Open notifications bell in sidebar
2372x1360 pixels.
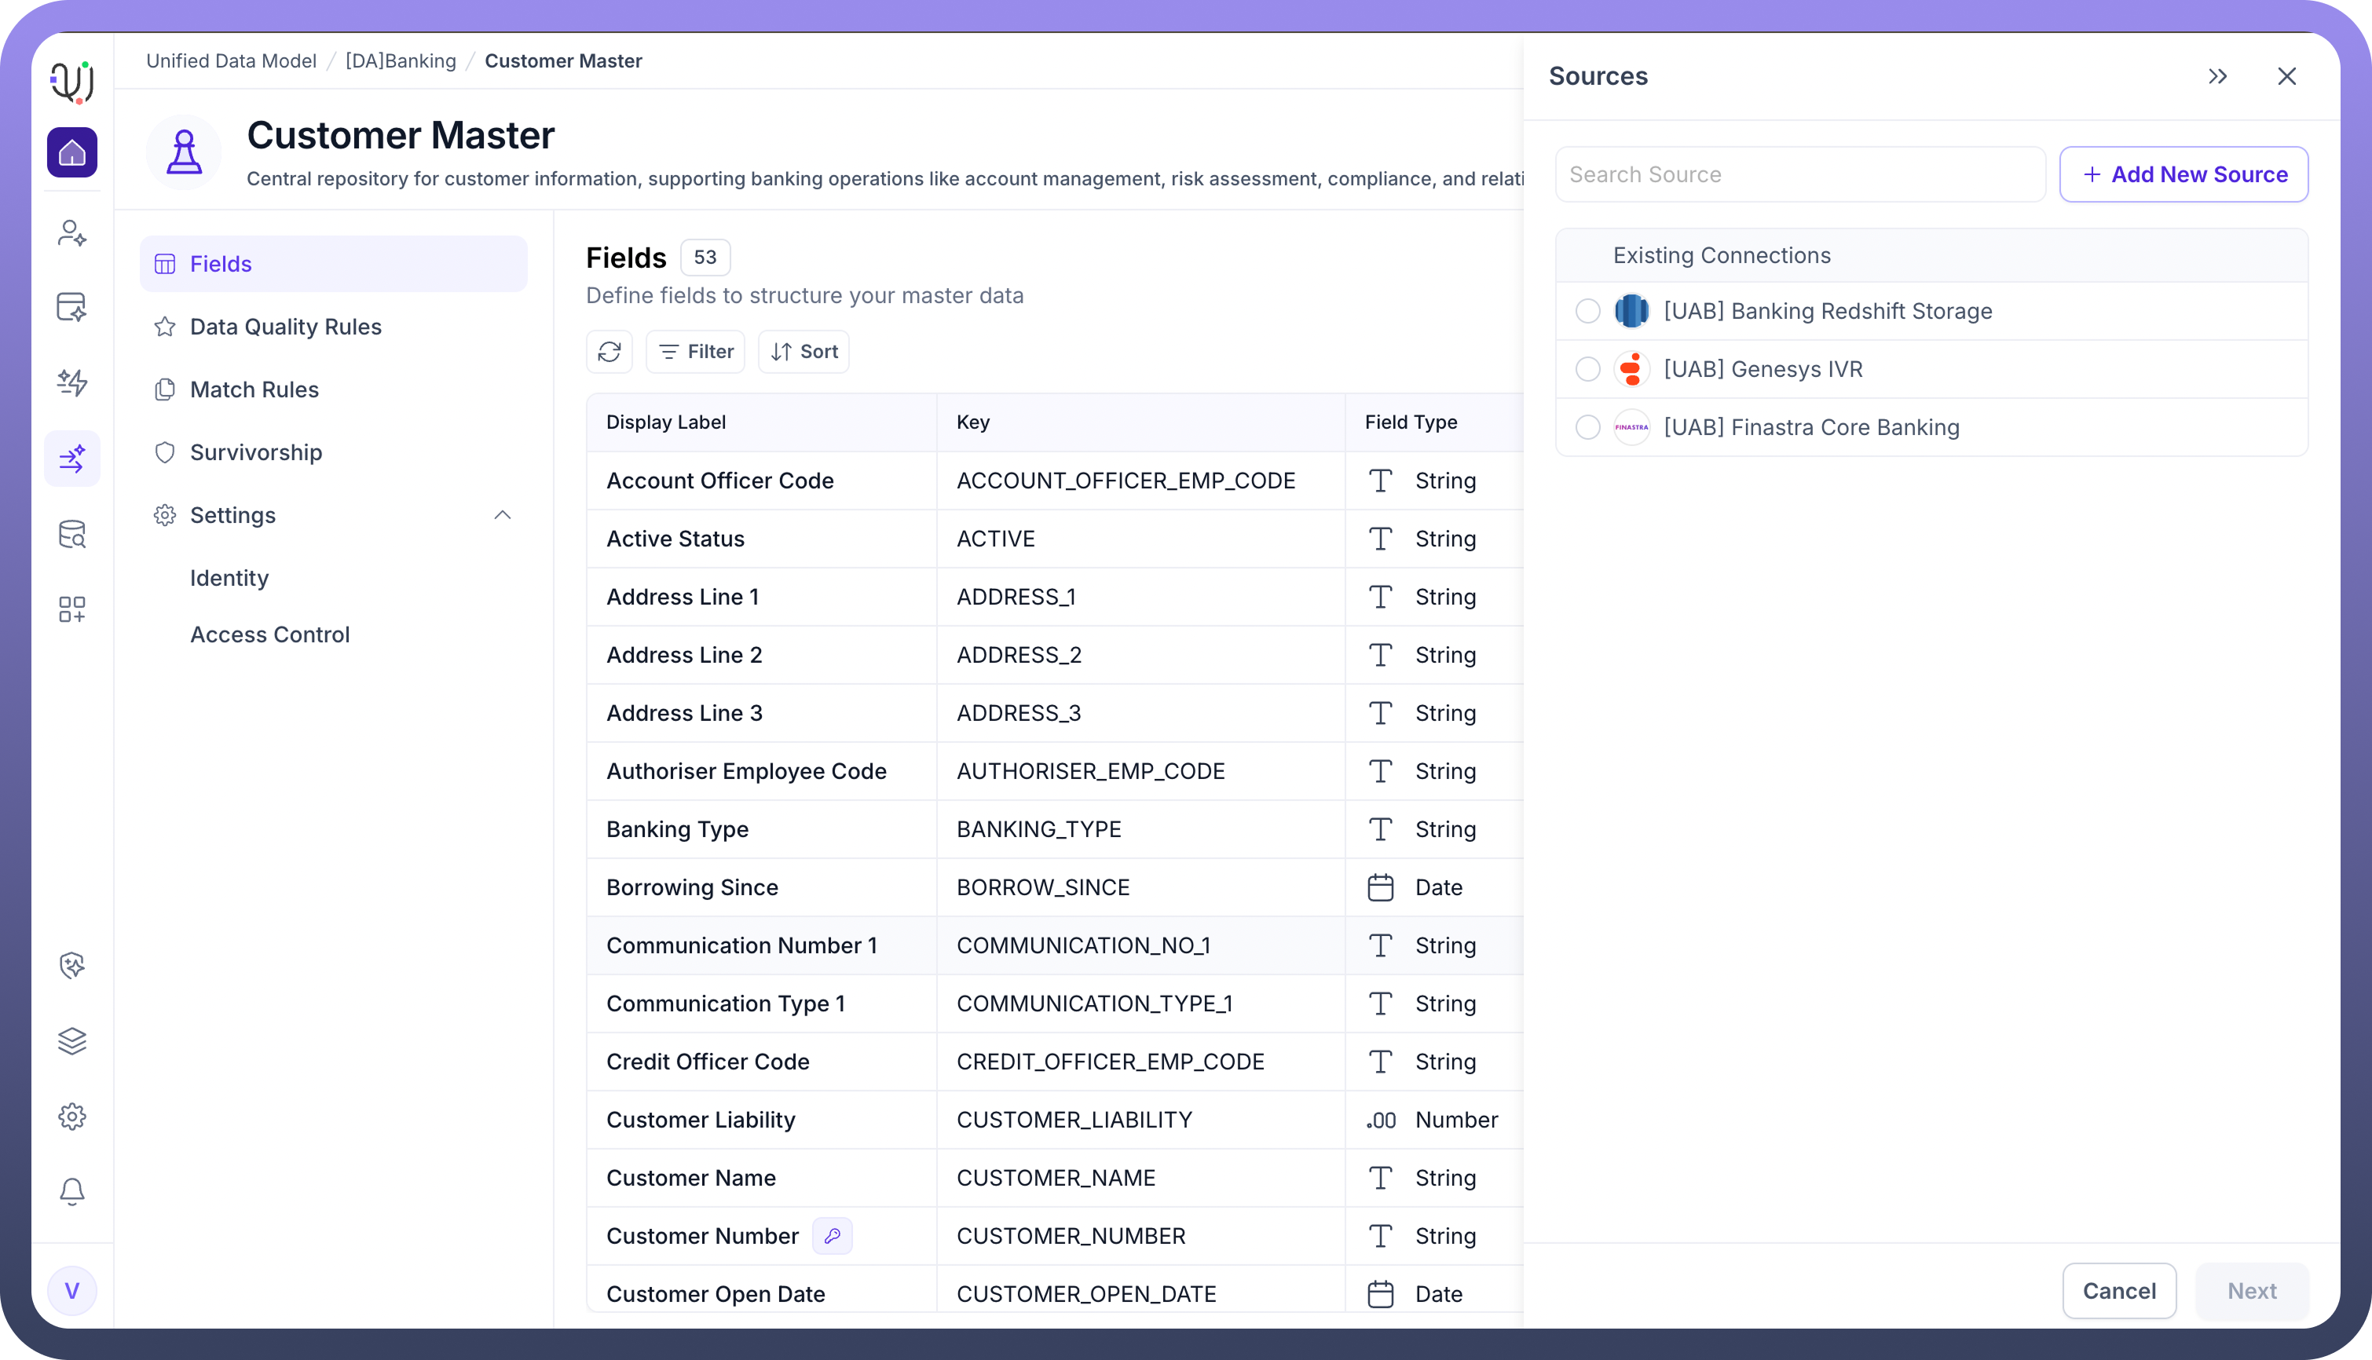coord(72,1191)
